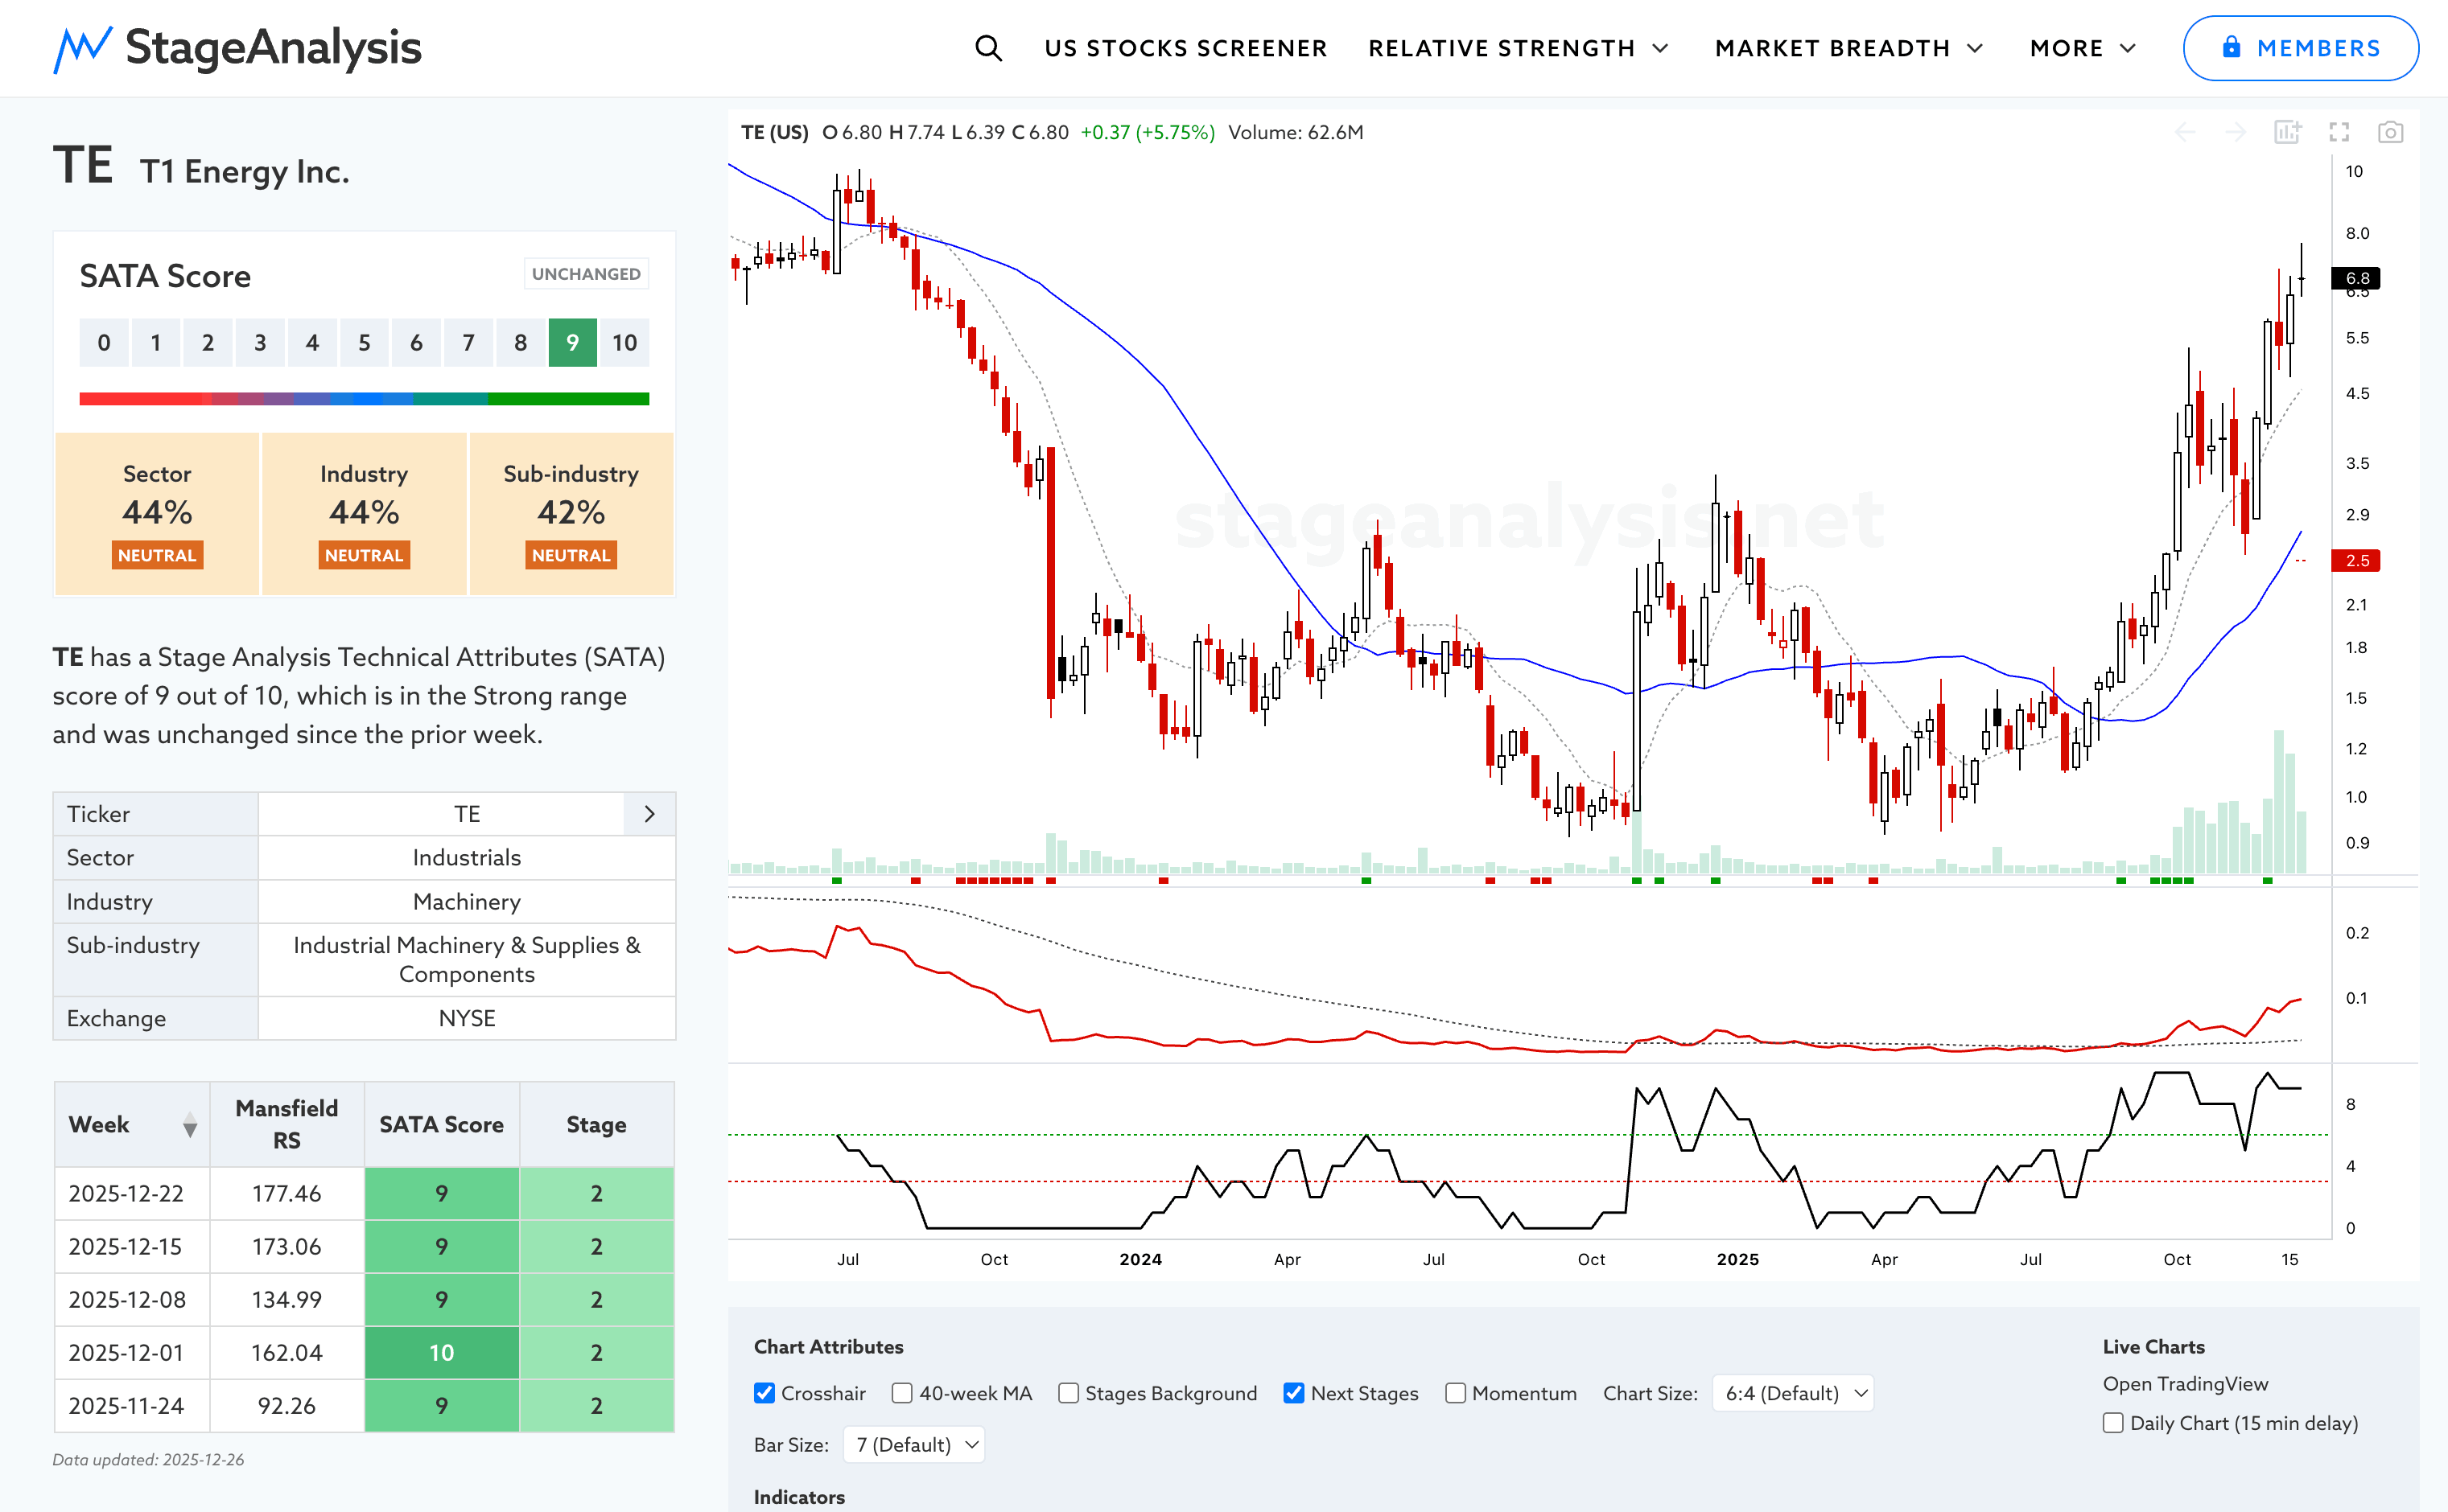The height and width of the screenshot is (1512, 2448).
Task: Disable the Crosshair checkbox
Action: [764, 1393]
